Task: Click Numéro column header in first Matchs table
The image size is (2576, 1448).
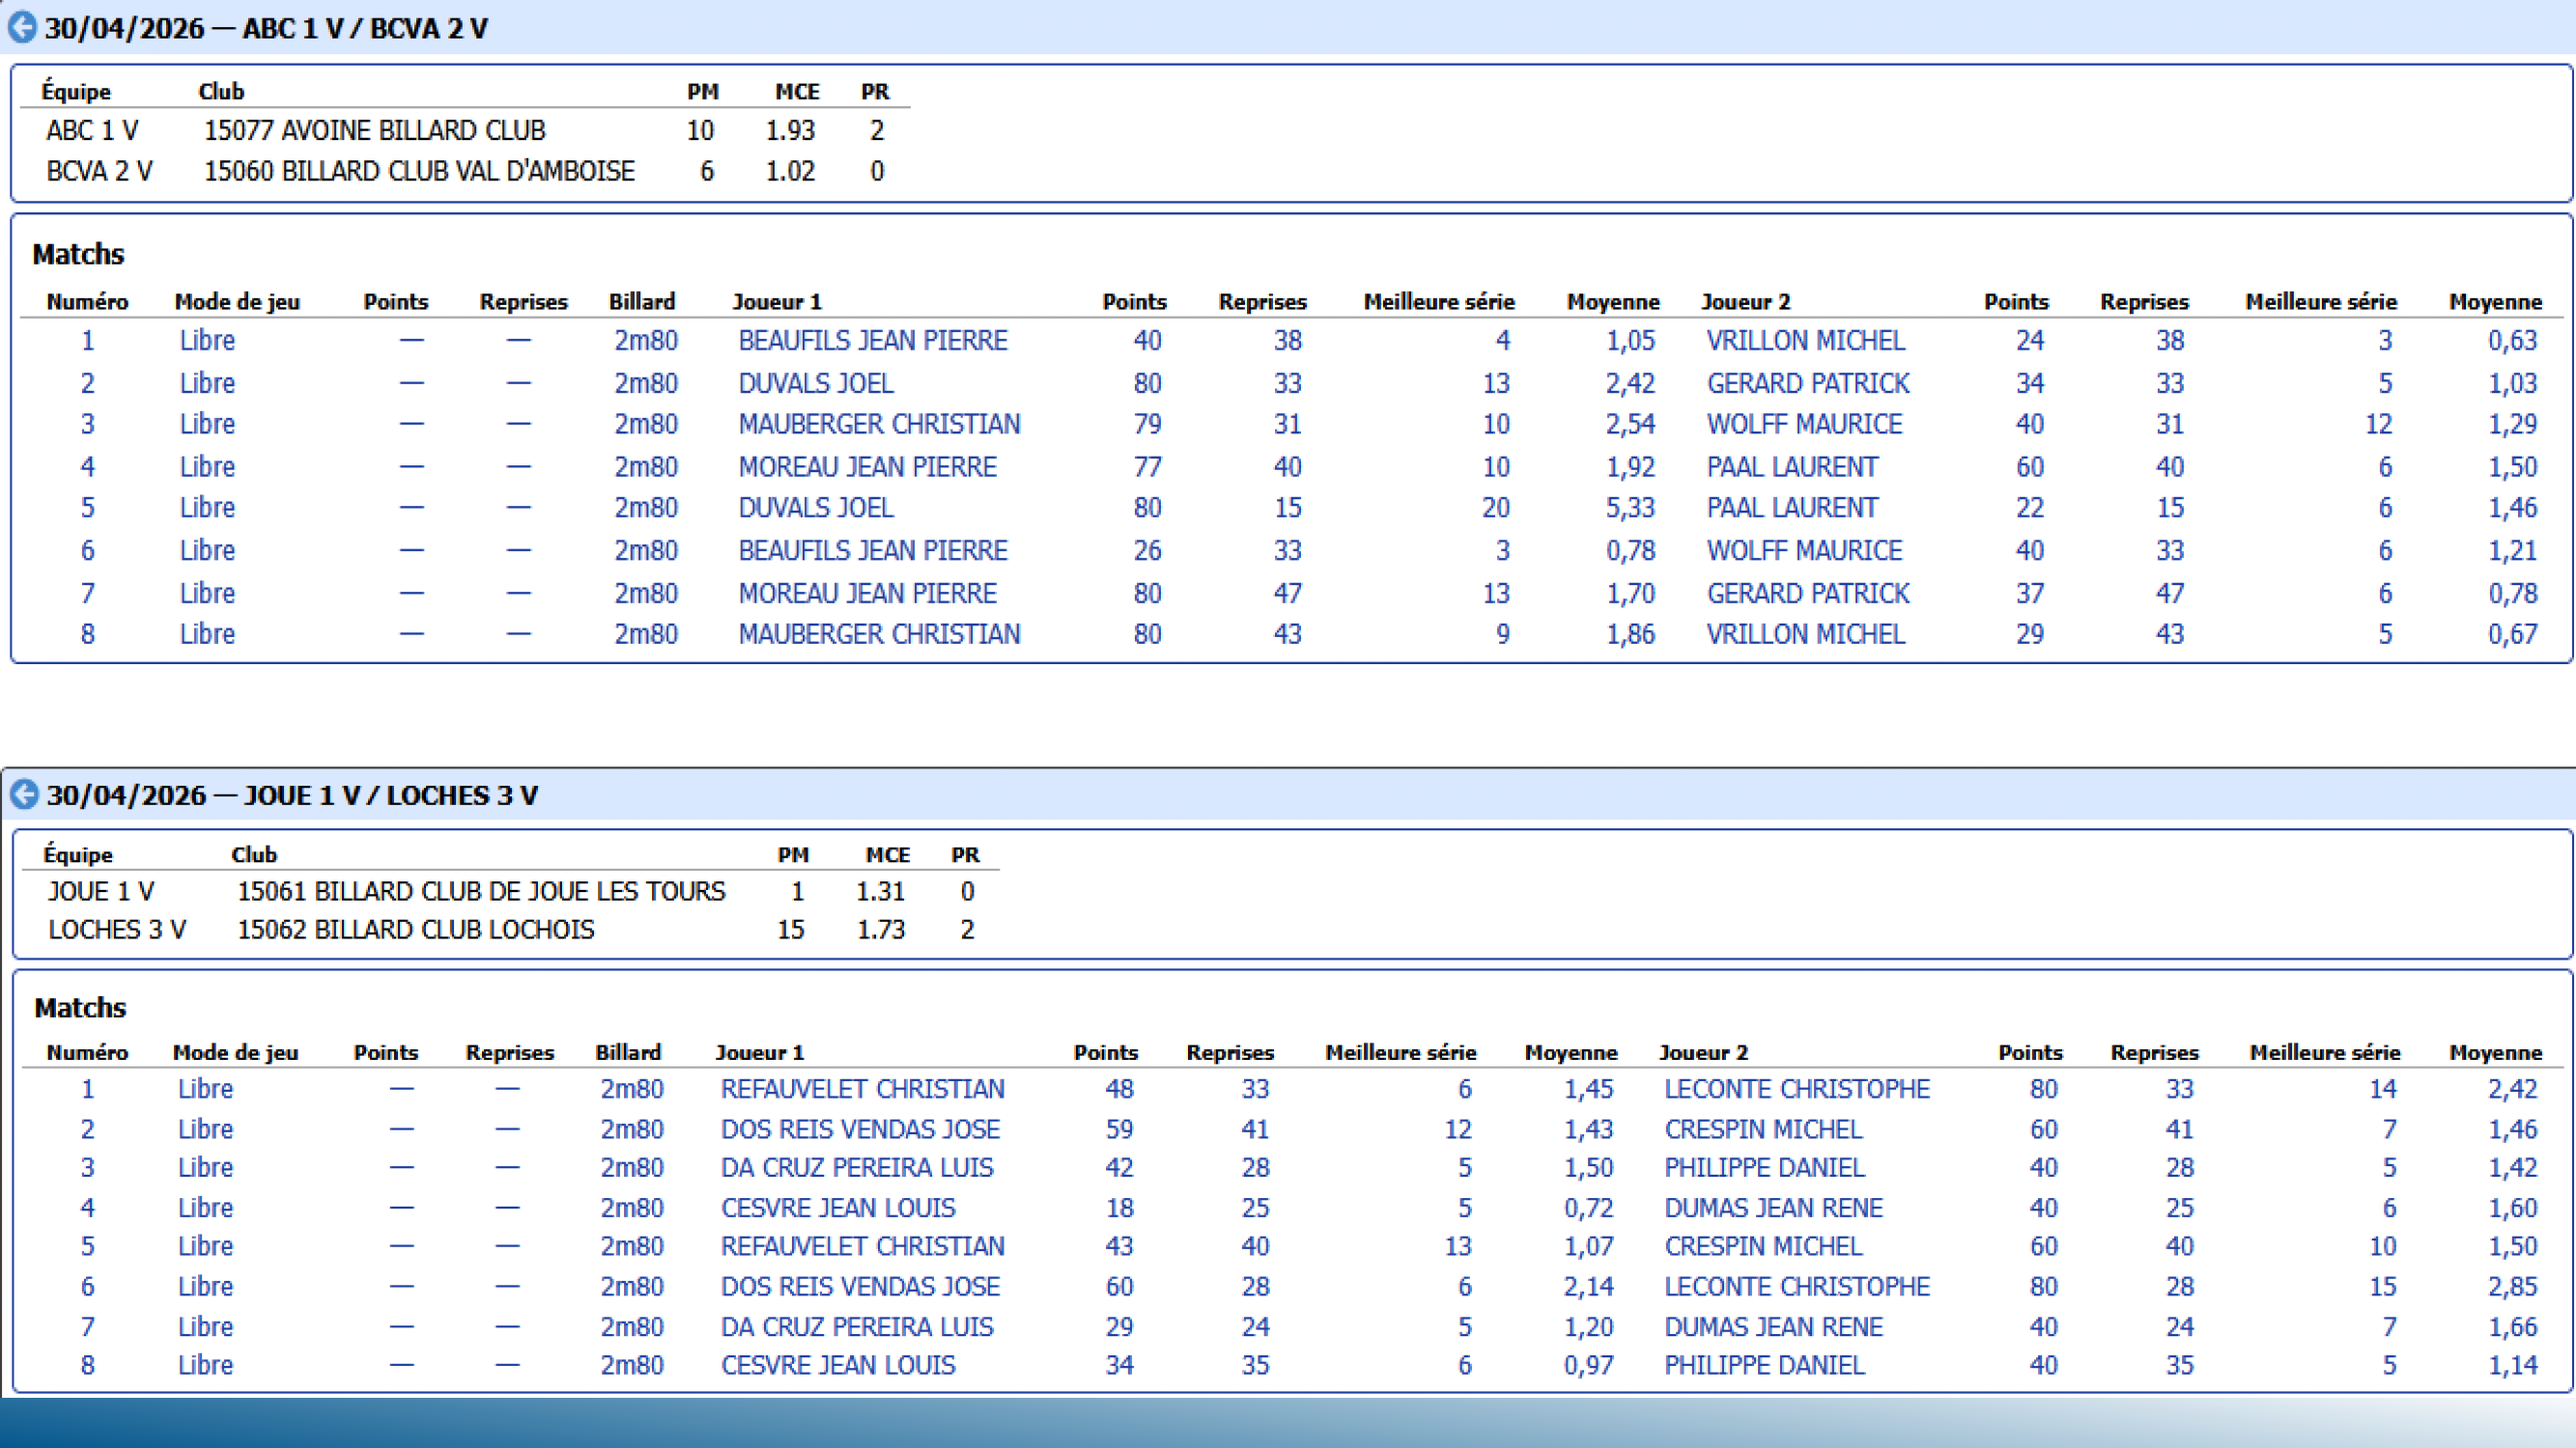Action: coord(87,302)
